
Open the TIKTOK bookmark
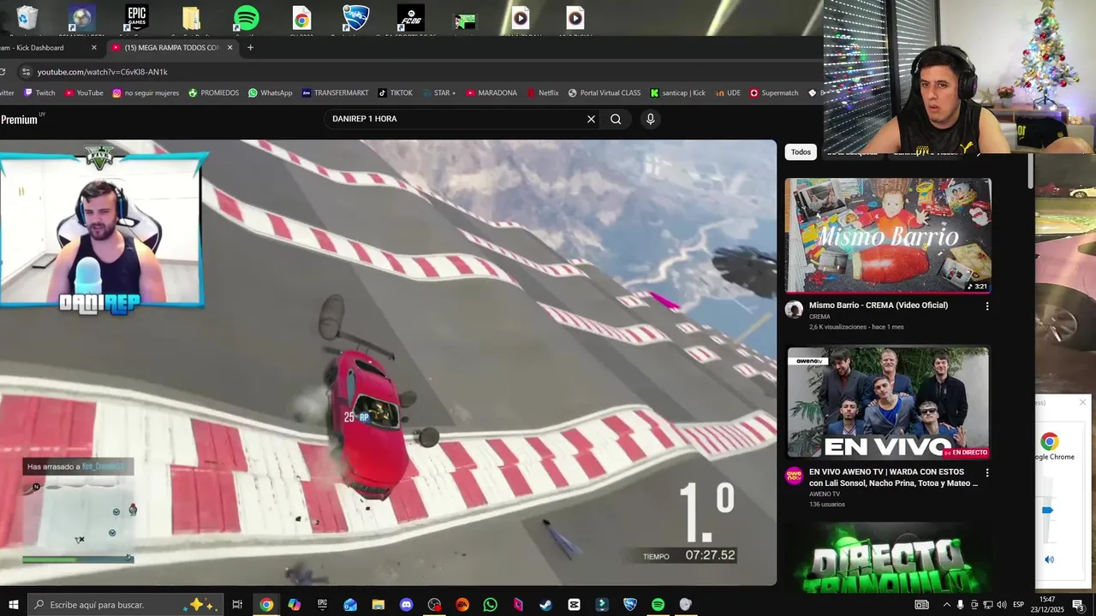coord(395,93)
